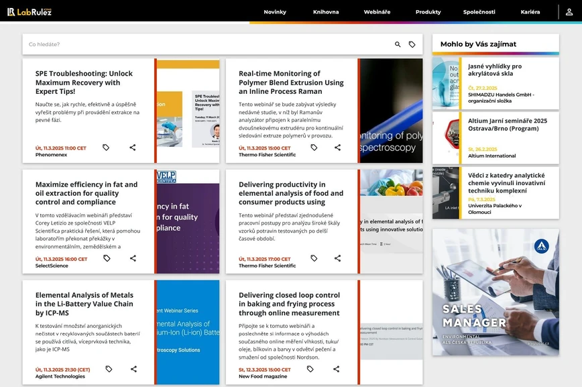Tag the Real-time Monitoring Raman webinar

pos(314,148)
